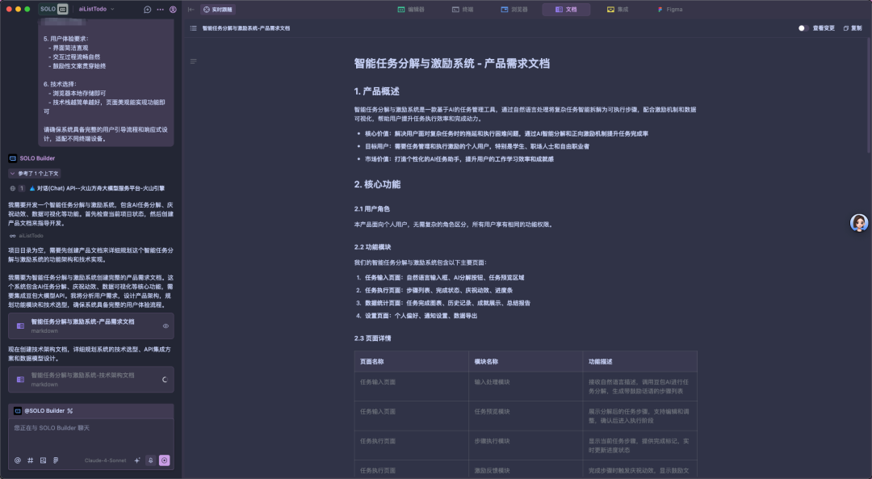This screenshot has width=872, height=479.
Task: Switch to the 集成 integration tab
Action: pos(618,10)
